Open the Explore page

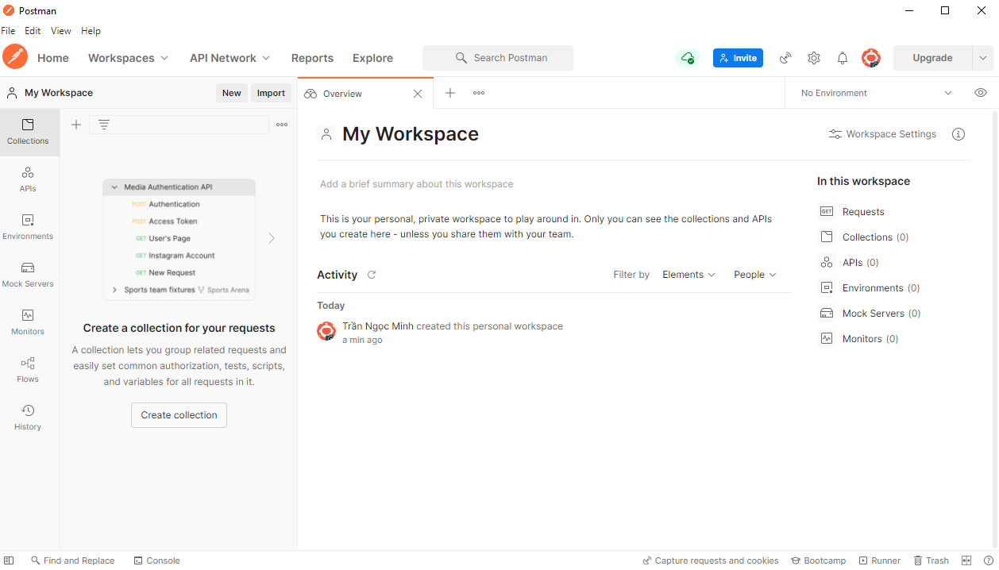coord(372,58)
